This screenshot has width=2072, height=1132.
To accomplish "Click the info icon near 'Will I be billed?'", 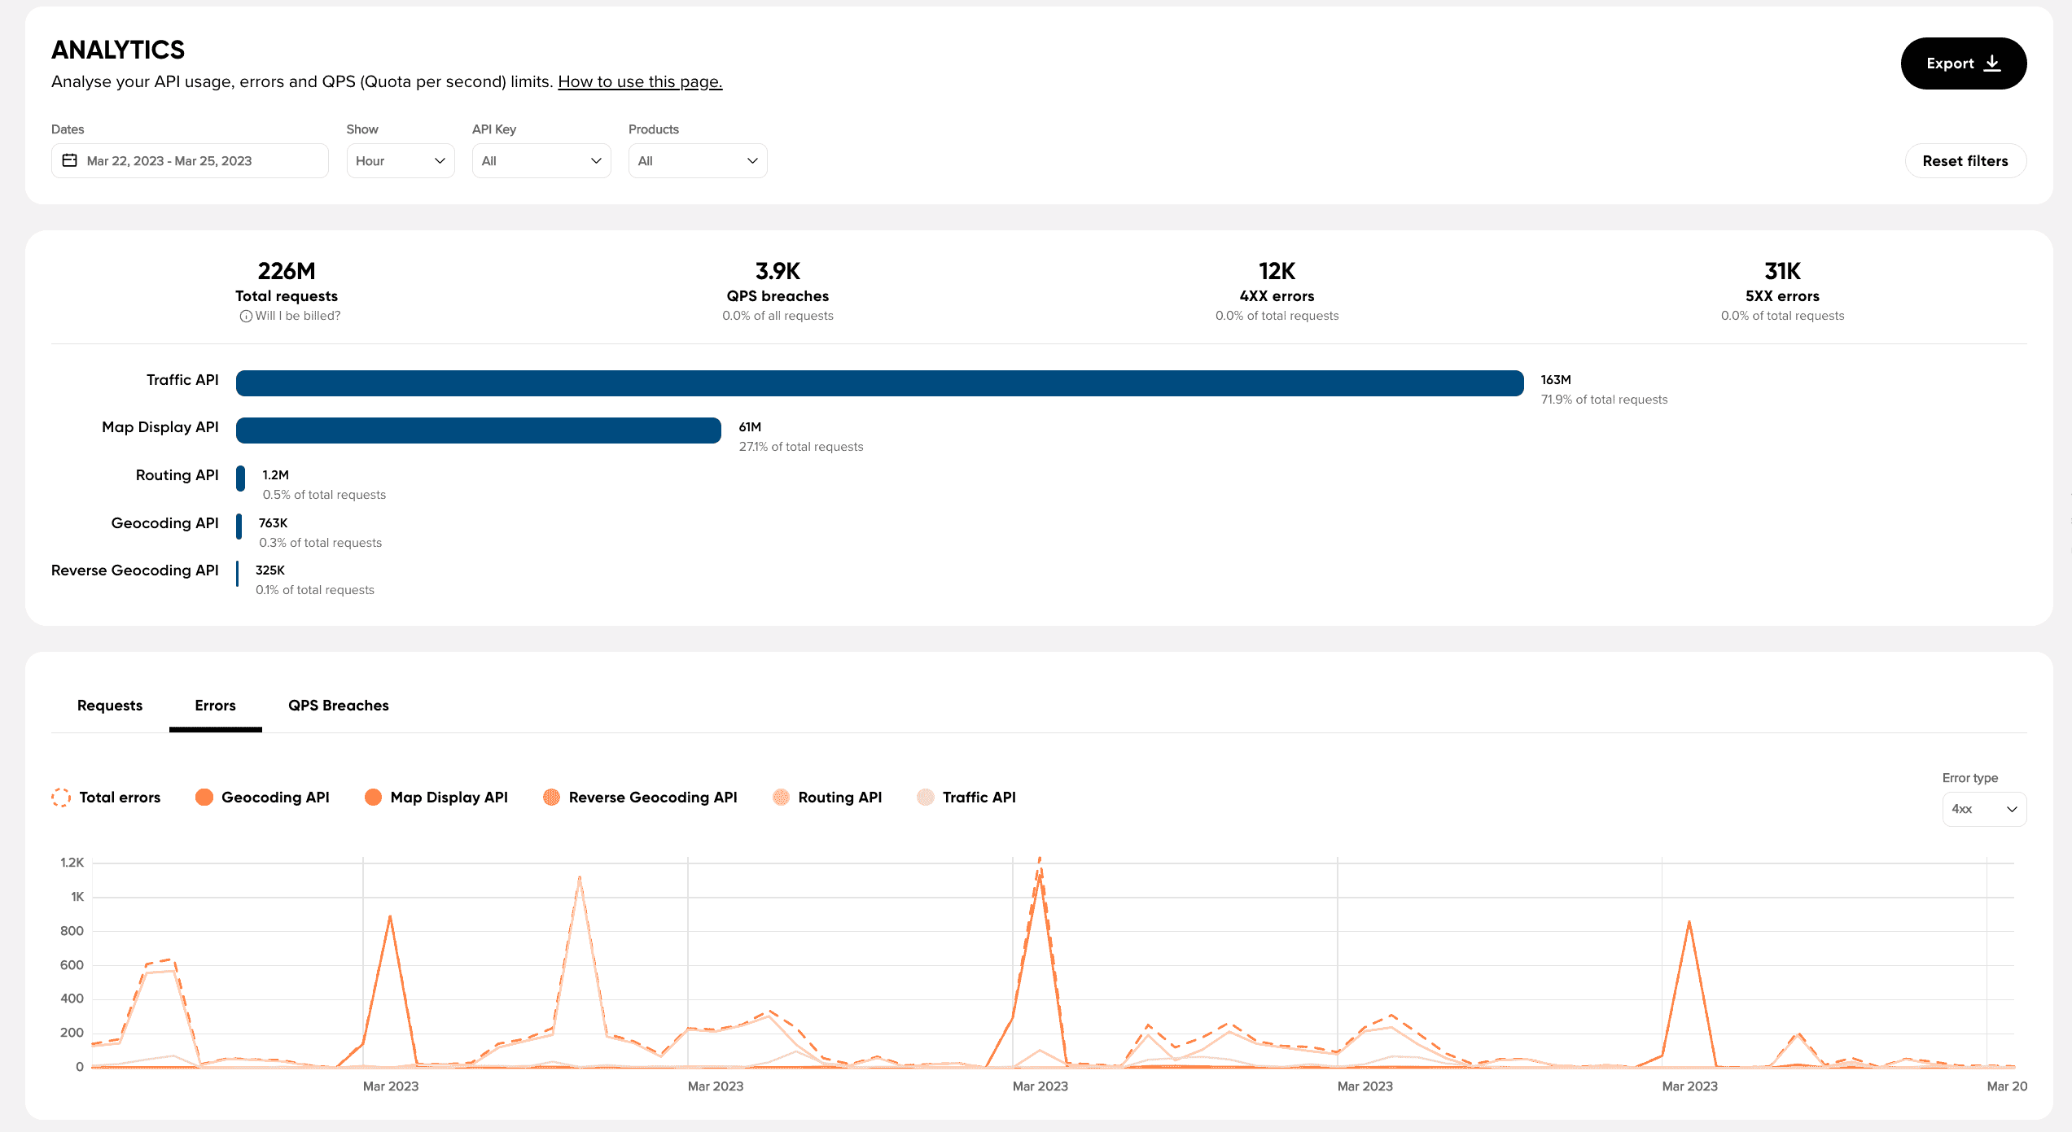I will tap(245, 317).
